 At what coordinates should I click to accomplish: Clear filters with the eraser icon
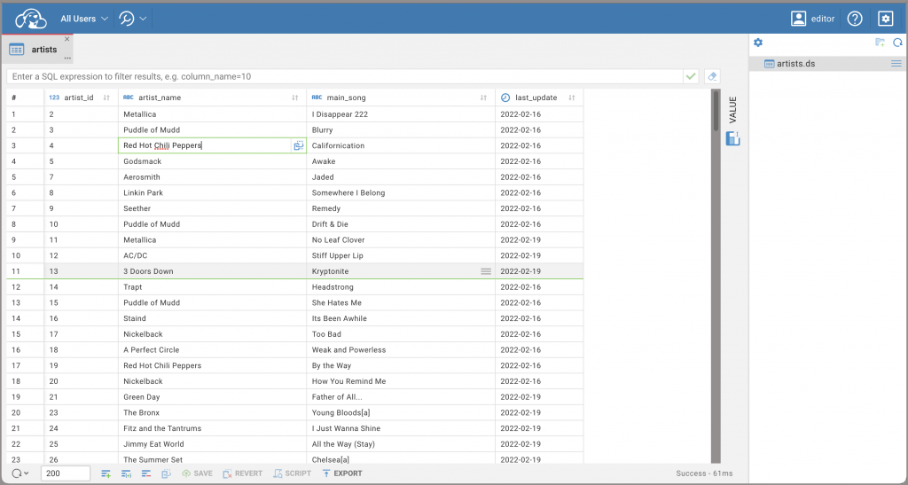click(x=713, y=76)
